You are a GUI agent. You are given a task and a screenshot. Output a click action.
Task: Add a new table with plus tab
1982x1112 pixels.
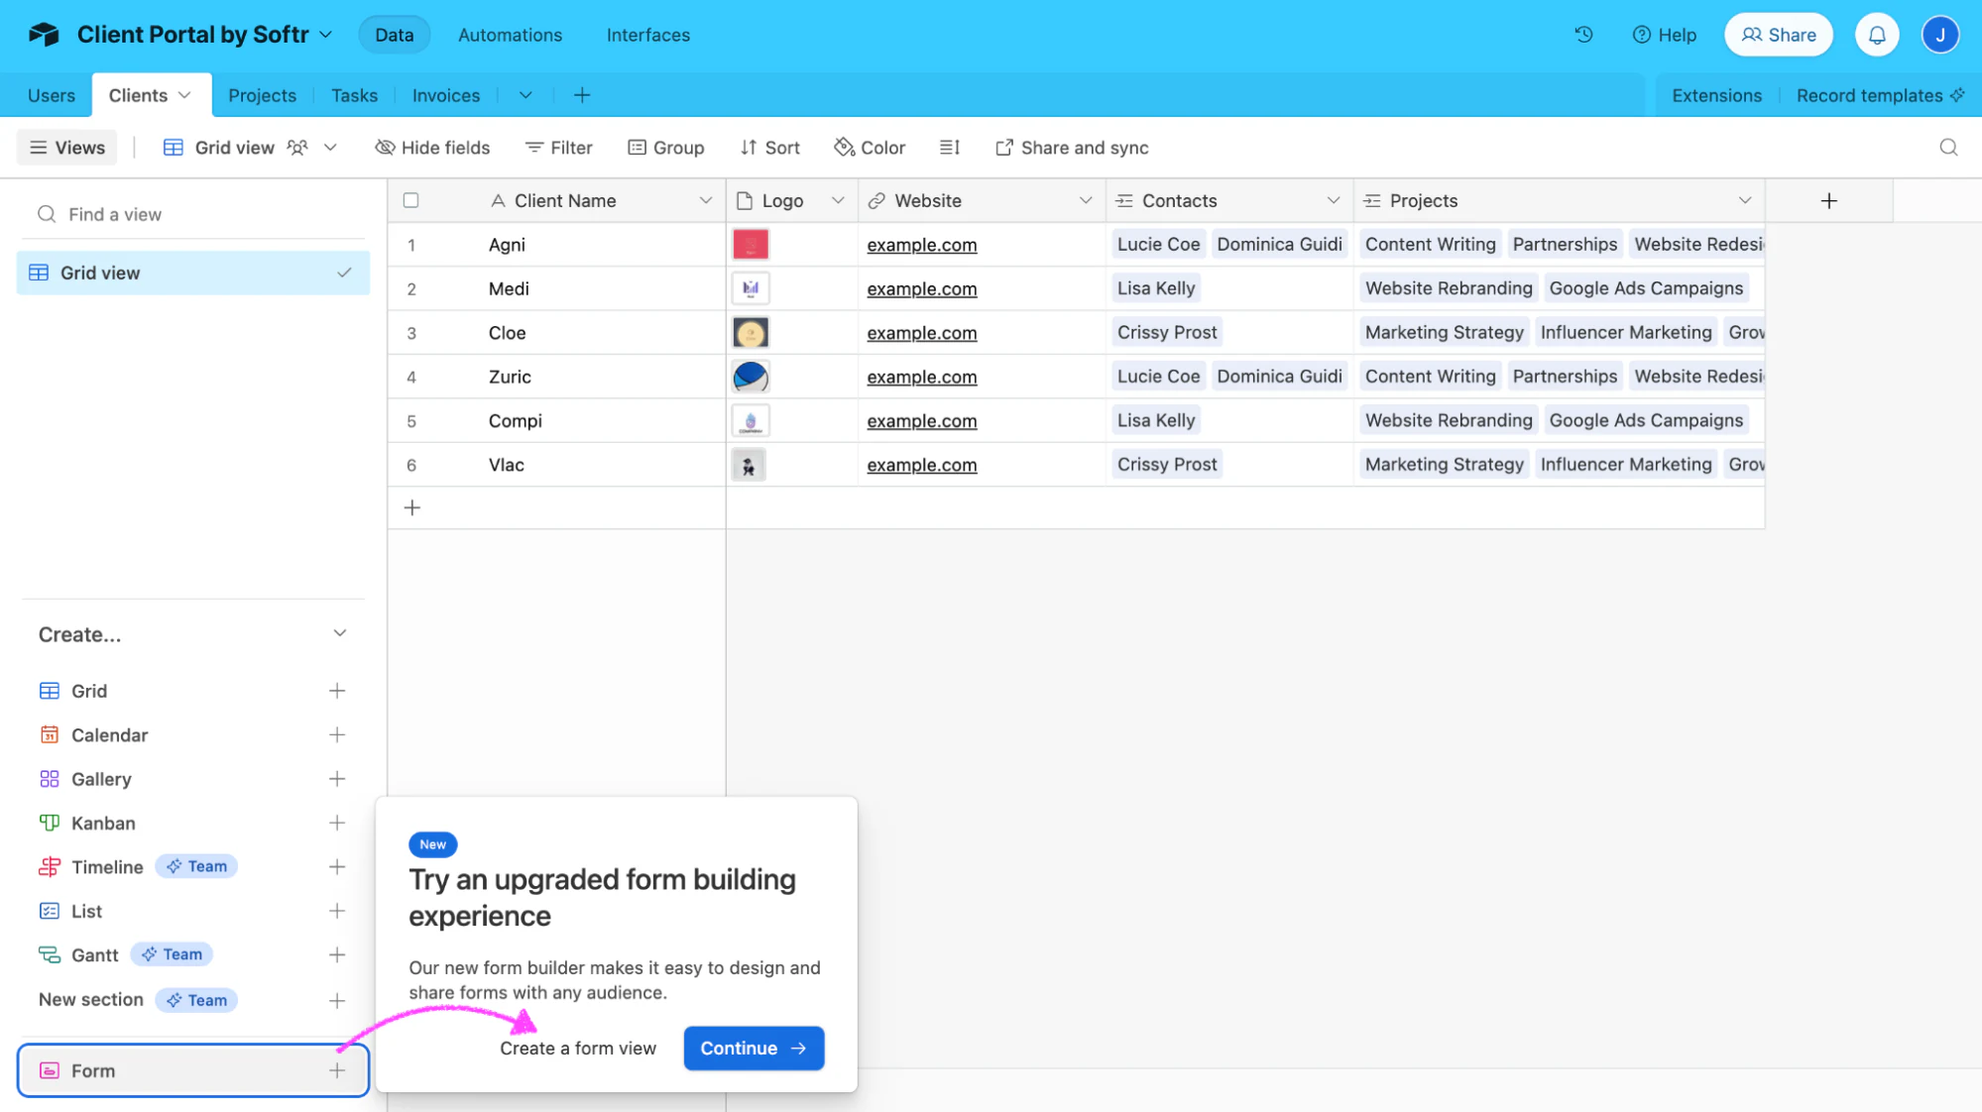[x=582, y=95]
